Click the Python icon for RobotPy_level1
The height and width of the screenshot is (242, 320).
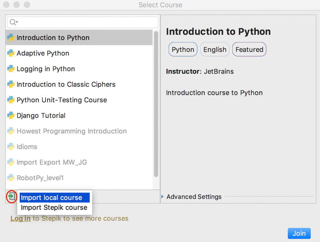10,178
